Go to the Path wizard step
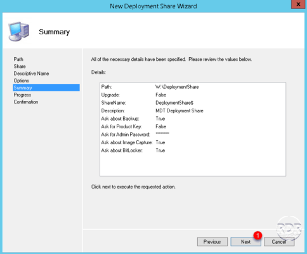This screenshot has width=307, height=254. (18, 59)
